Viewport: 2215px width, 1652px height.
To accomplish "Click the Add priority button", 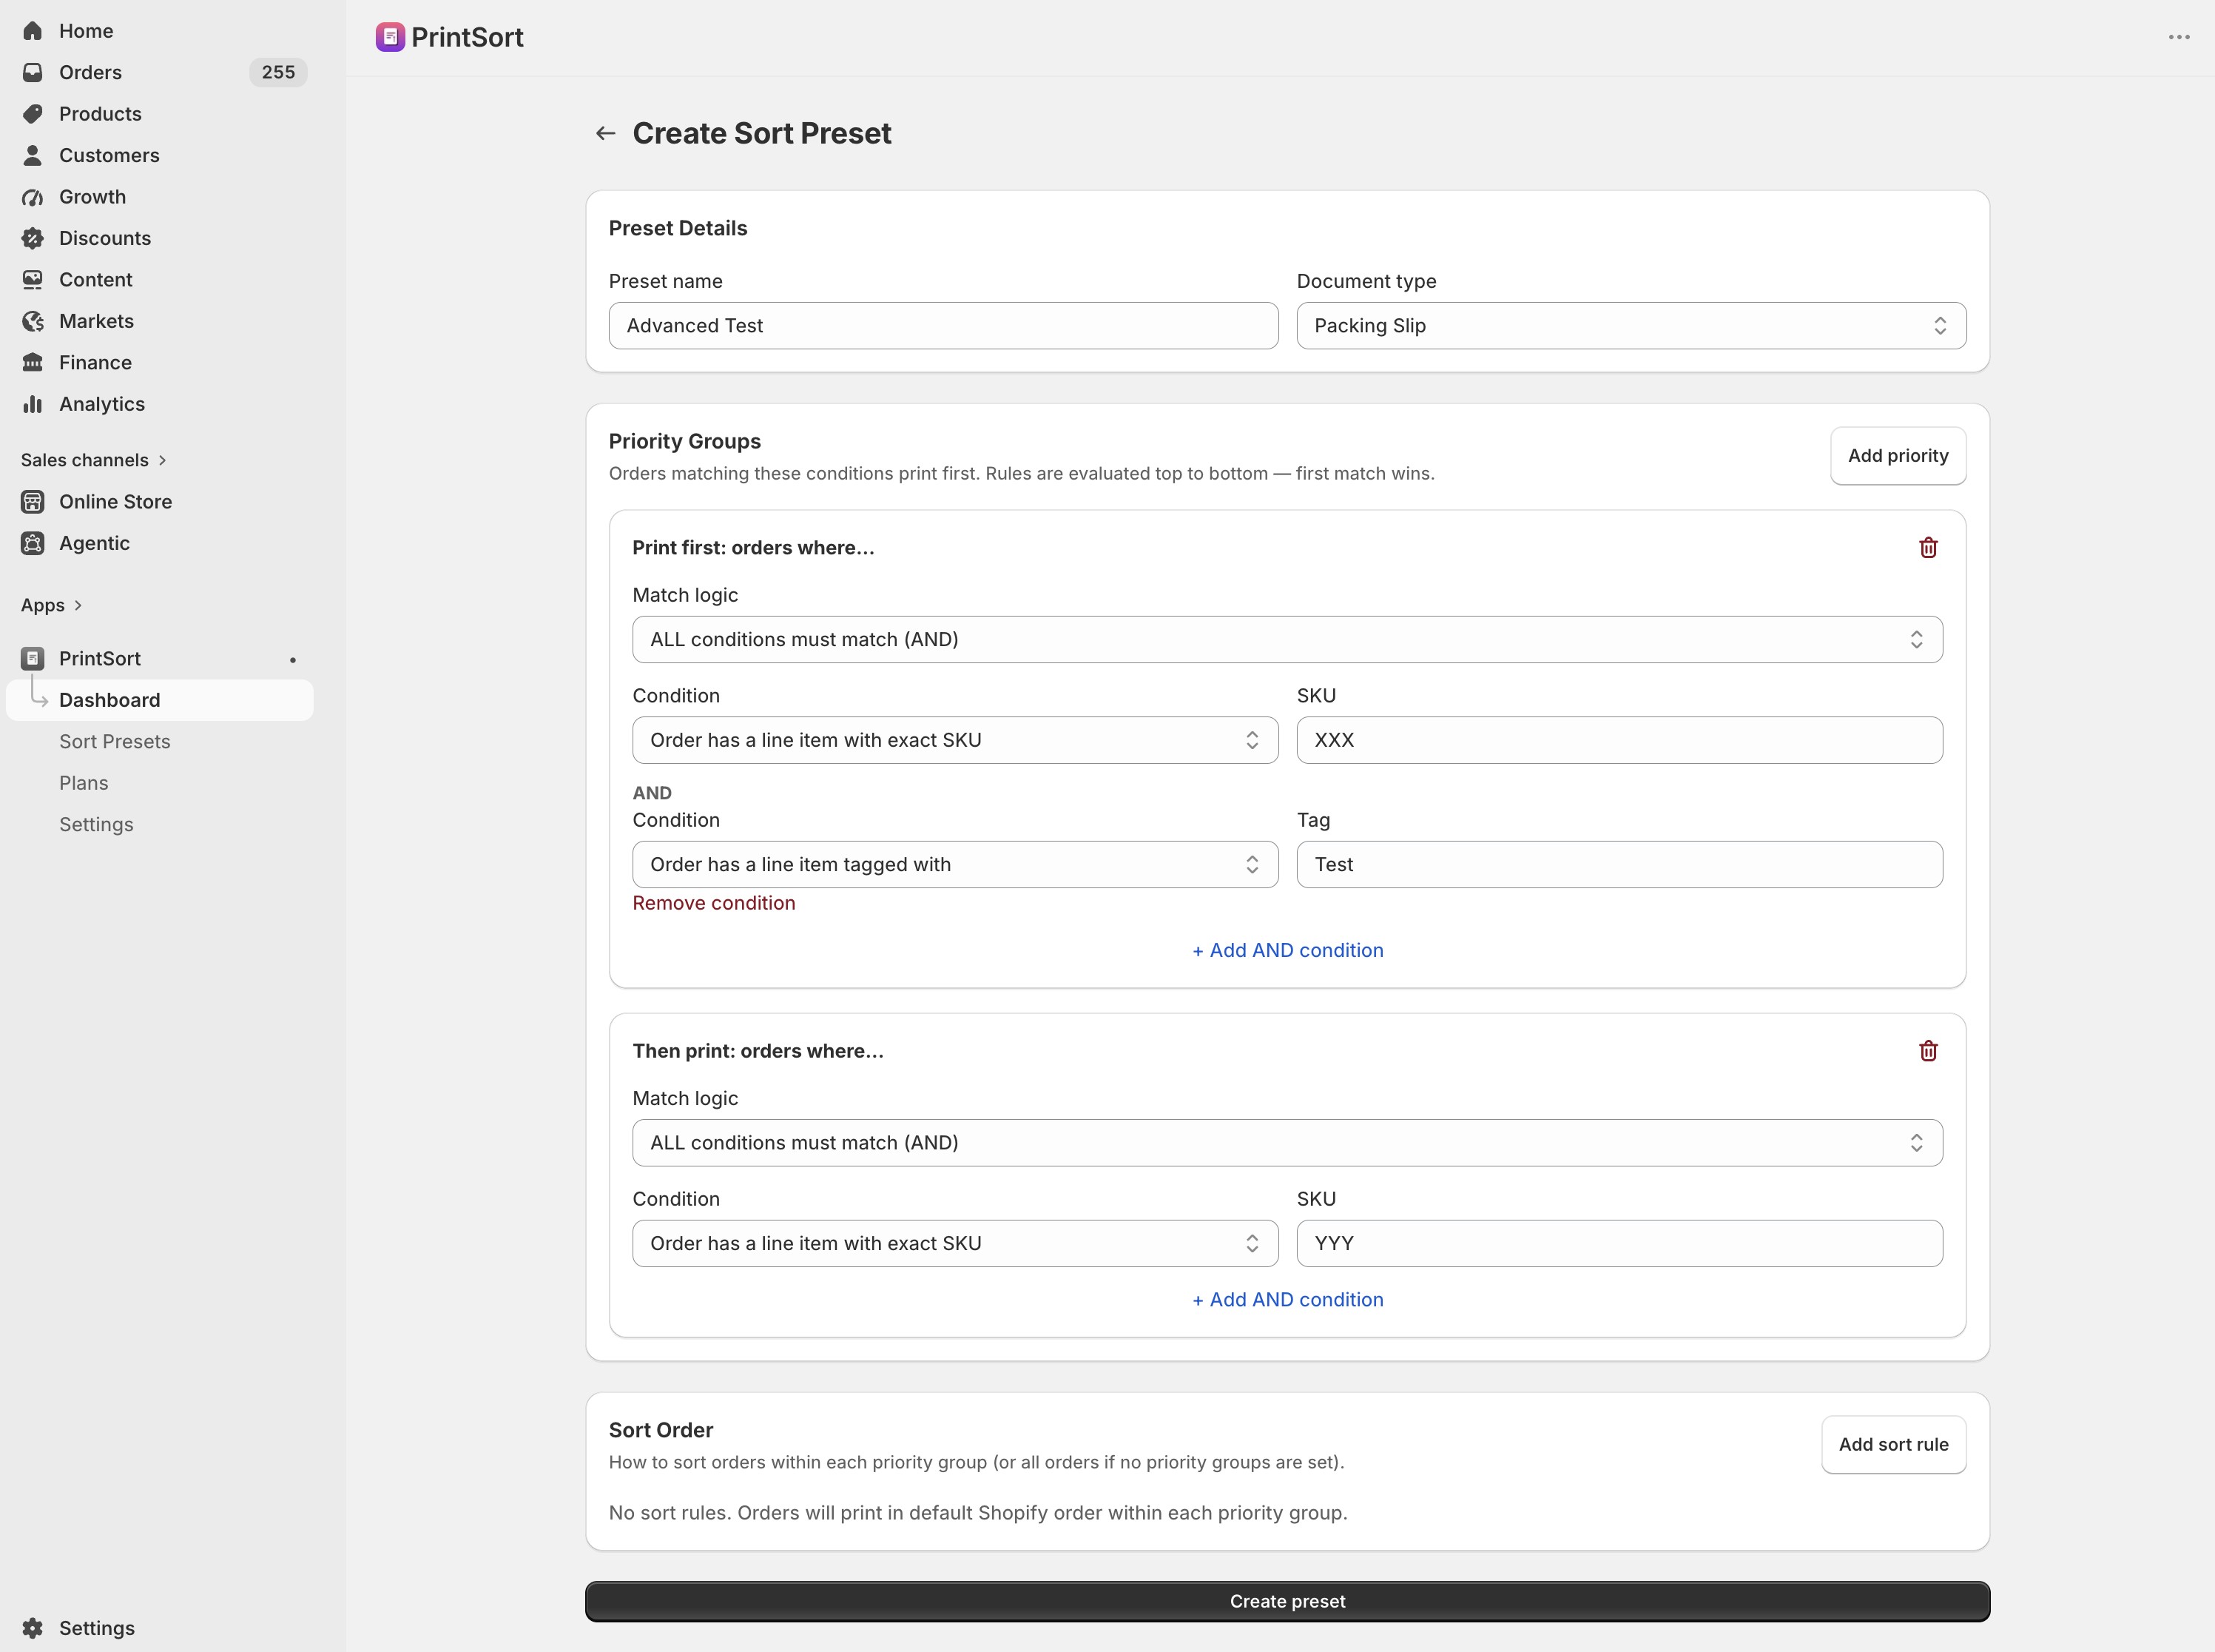I will pos(1898,456).
